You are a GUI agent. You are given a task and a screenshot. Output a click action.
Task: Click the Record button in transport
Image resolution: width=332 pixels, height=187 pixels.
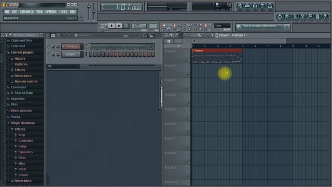click(126, 26)
